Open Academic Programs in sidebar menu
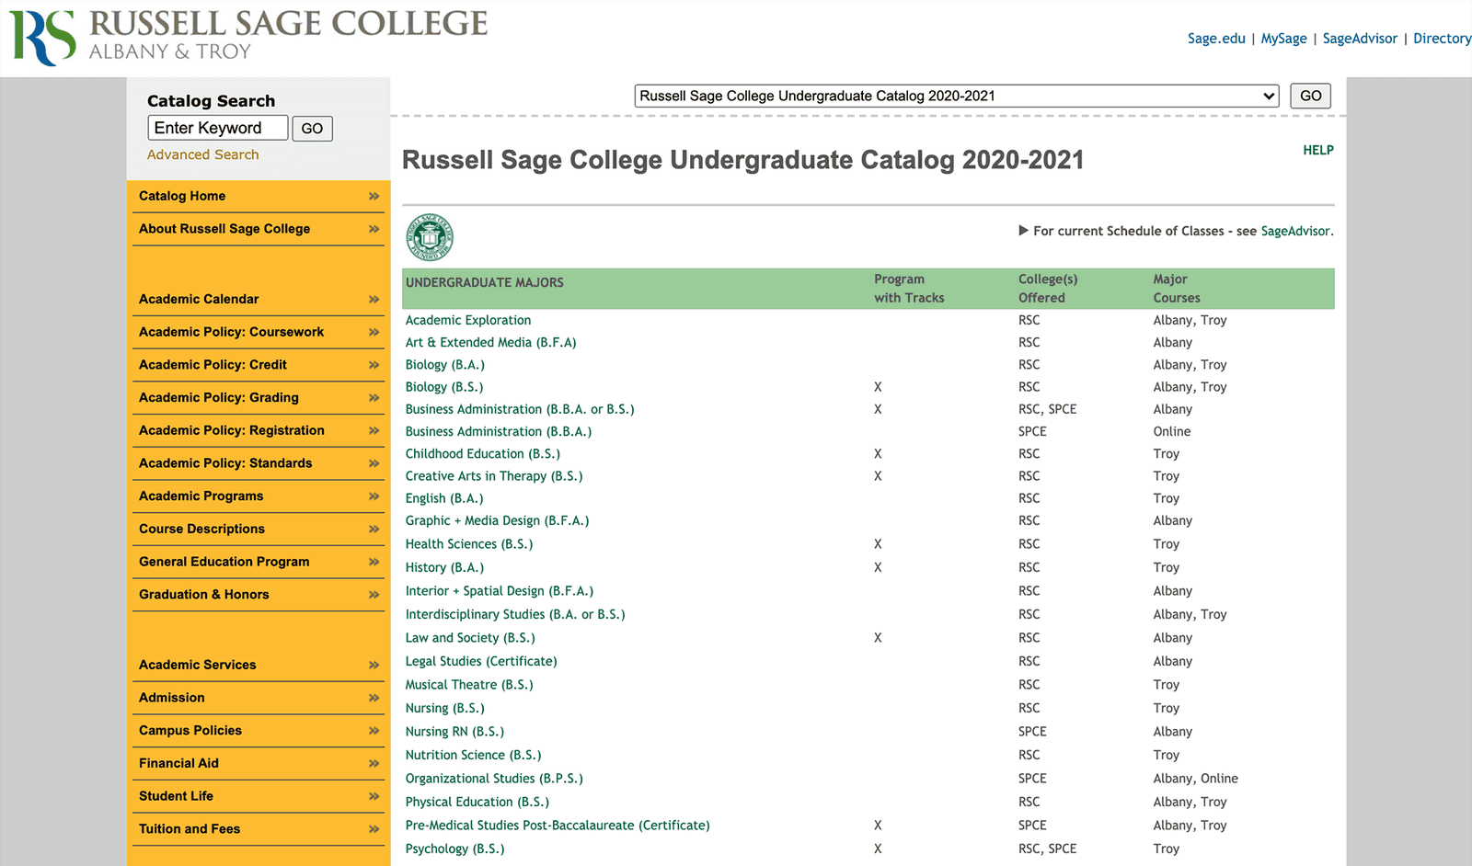 click(259, 496)
